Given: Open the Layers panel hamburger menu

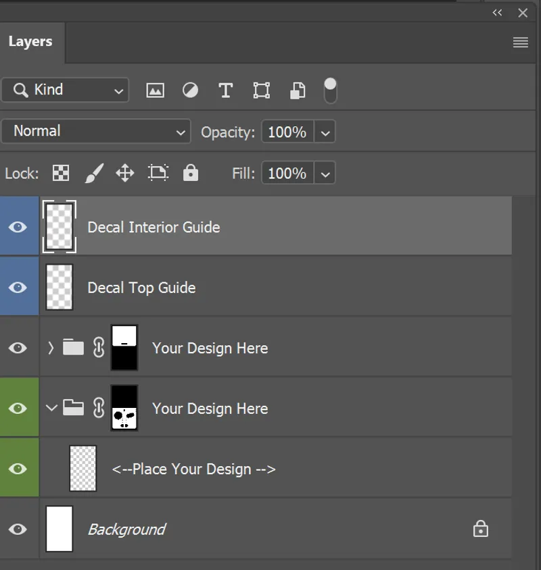Looking at the screenshot, I should coord(520,43).
